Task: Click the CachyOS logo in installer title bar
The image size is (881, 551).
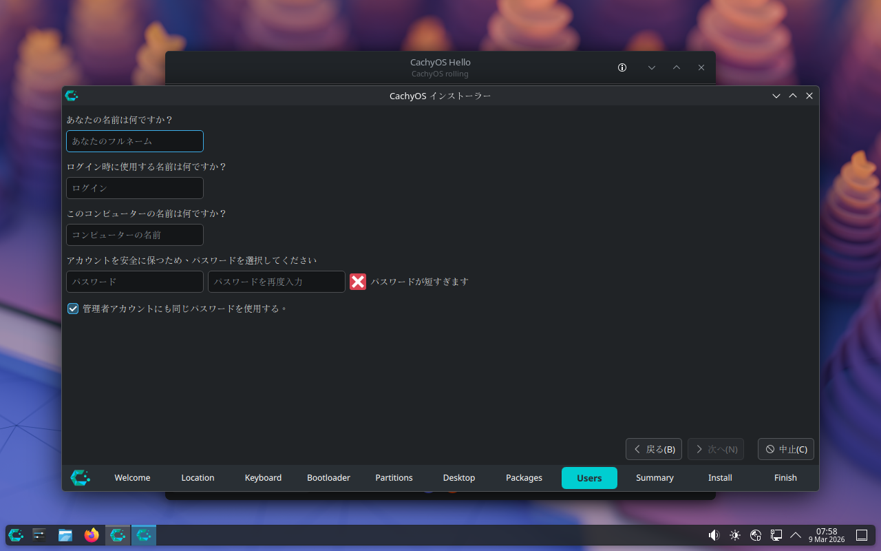Action: click(72, 96)
